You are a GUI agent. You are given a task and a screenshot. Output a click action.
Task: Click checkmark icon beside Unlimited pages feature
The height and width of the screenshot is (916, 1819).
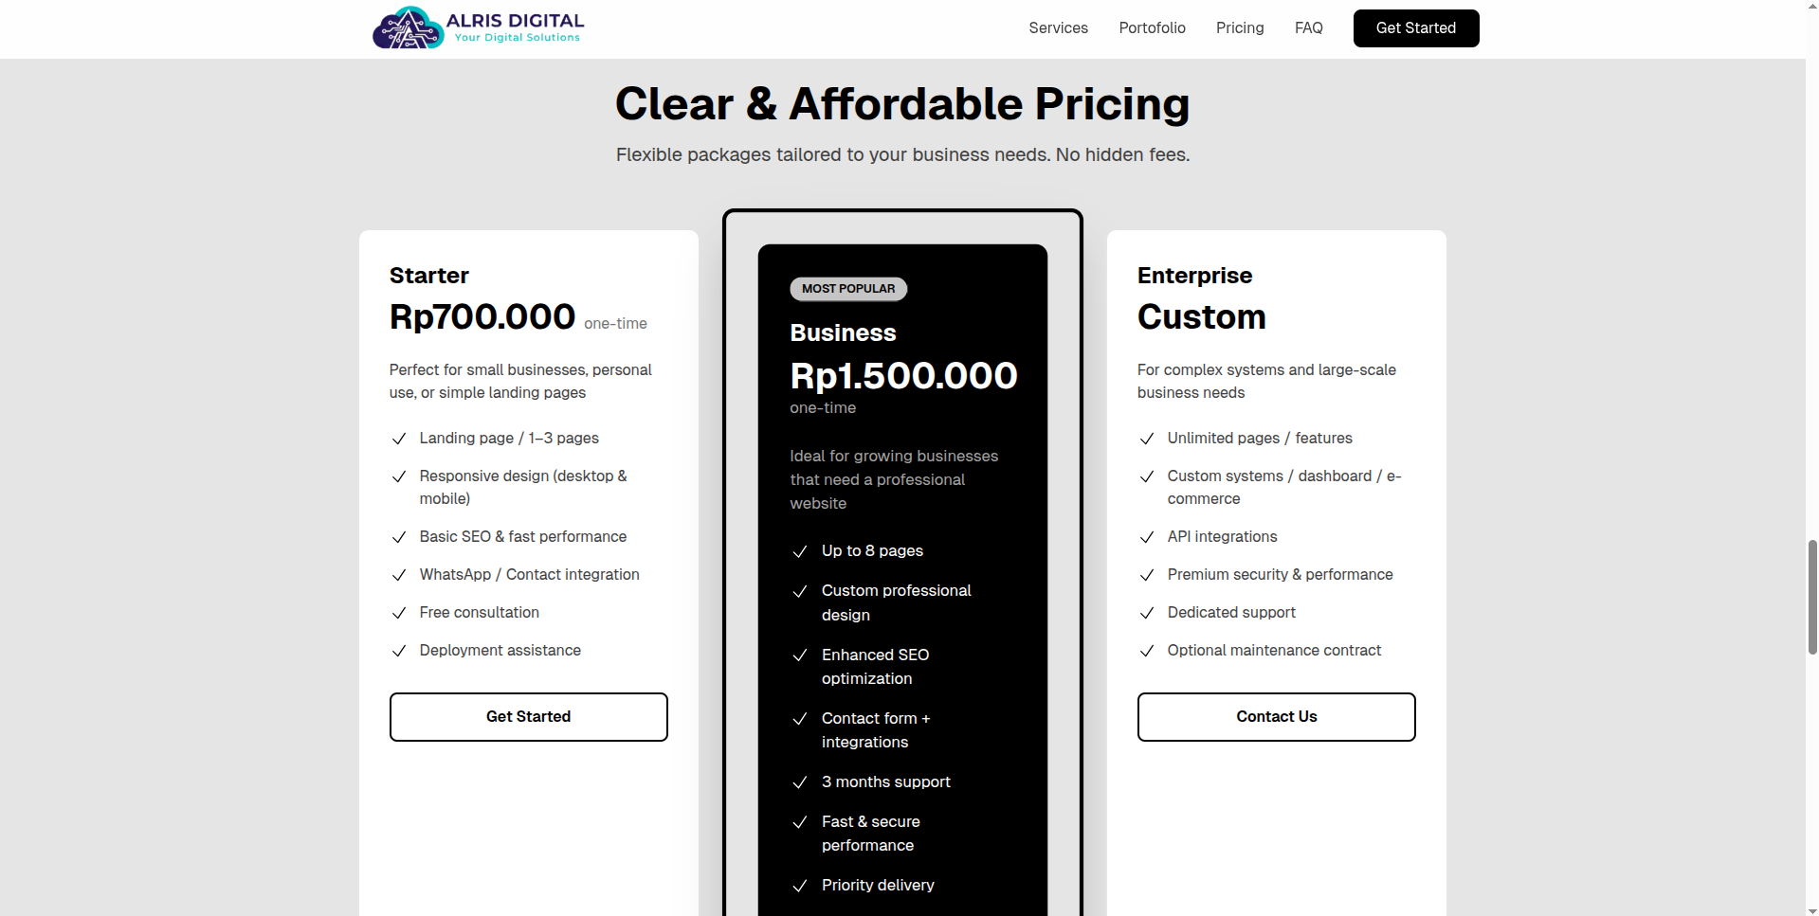coord(1147,439)
